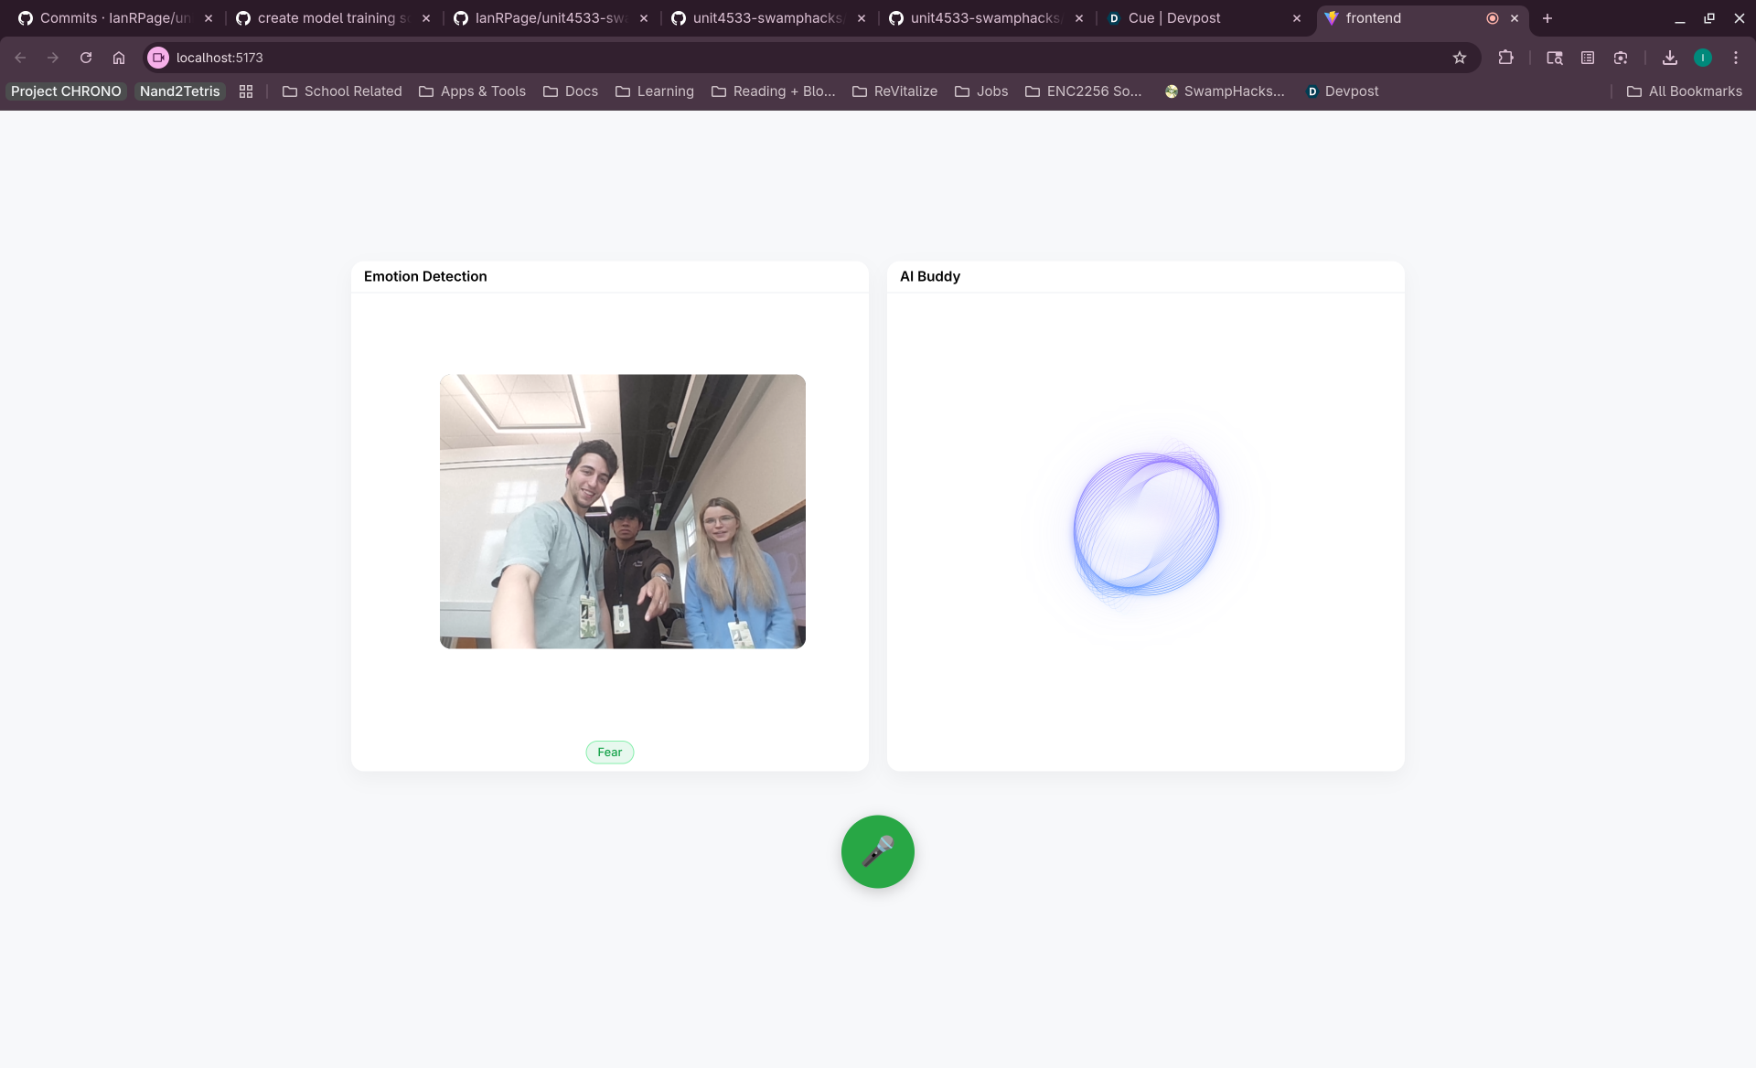Open the bookmark apps grid icon
The height and width of the screenshot is (1068, 1756).
coord(246,91)
